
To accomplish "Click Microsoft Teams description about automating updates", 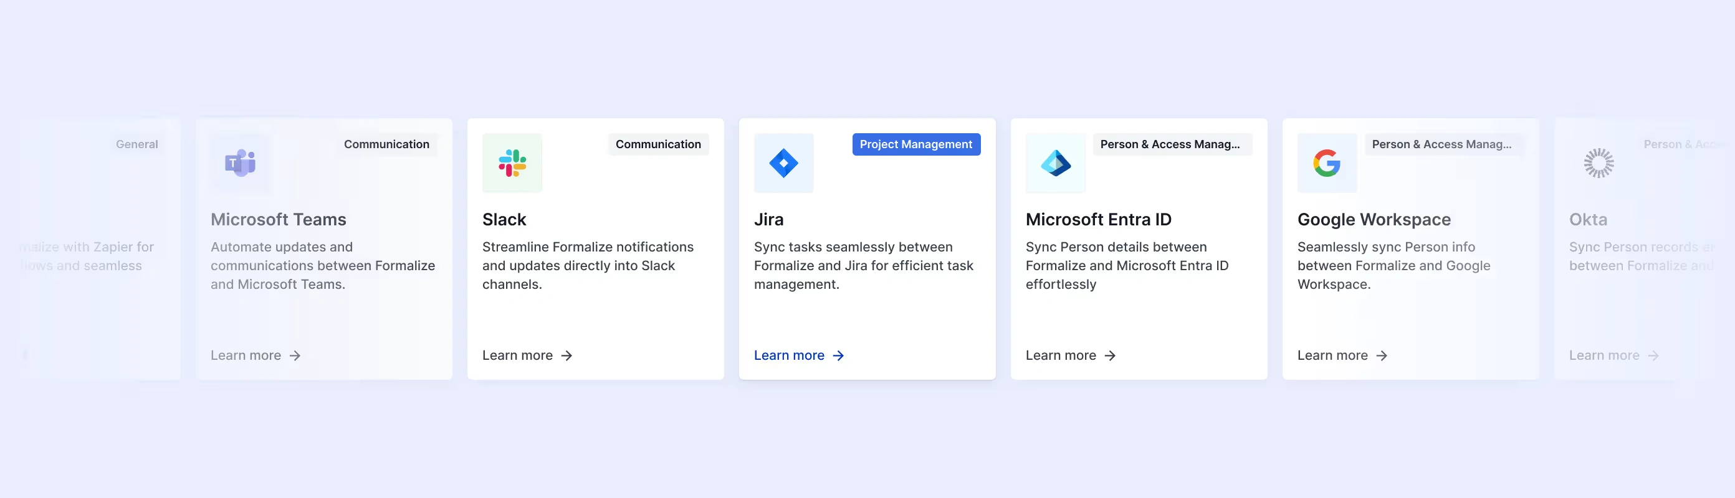I will click(x=323, y=266).
